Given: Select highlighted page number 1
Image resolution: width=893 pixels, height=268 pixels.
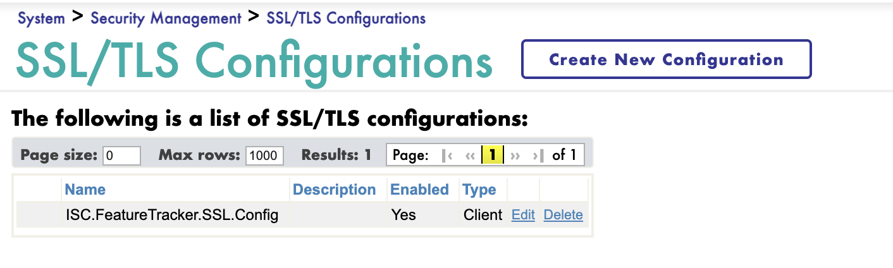Looking at the screenshot, I should pos(492,155).
